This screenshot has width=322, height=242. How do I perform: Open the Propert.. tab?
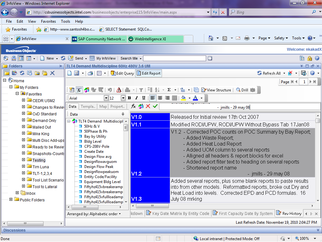tap(117, 107)
